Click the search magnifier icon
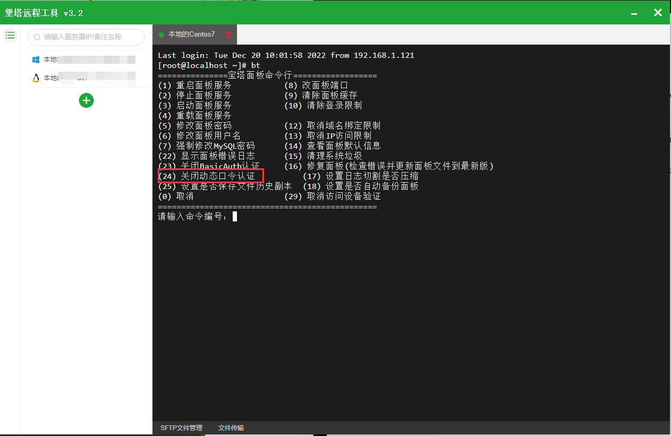 click(37, 37)
